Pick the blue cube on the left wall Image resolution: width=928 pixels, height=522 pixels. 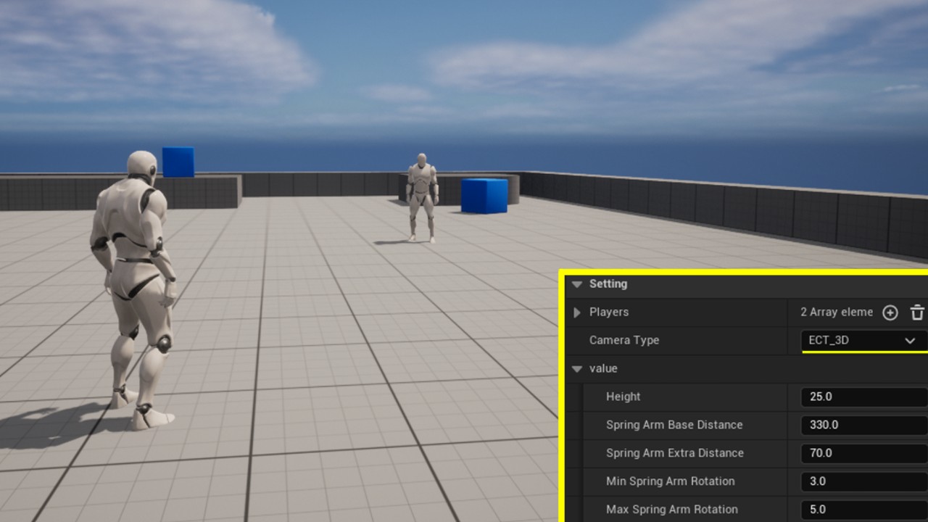pyautogui.click(x=178, y=162)
